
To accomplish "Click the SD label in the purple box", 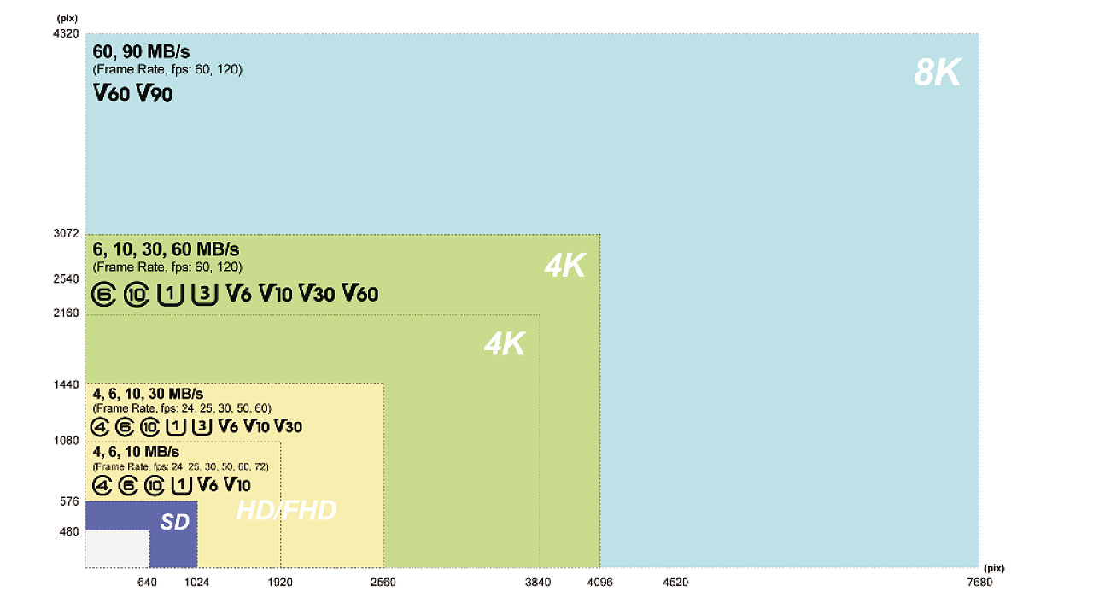I will 174,521.
